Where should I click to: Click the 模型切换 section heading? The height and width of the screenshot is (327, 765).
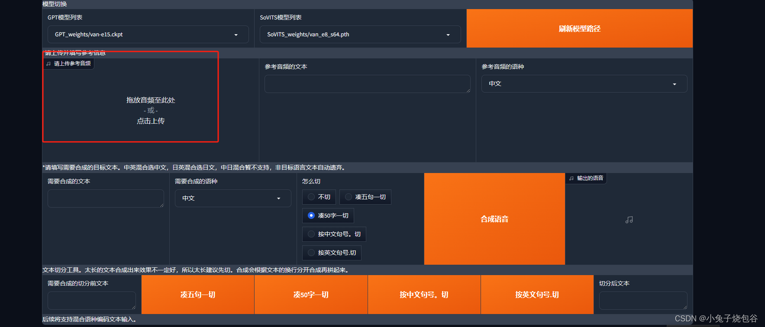(x=55, y=4)
